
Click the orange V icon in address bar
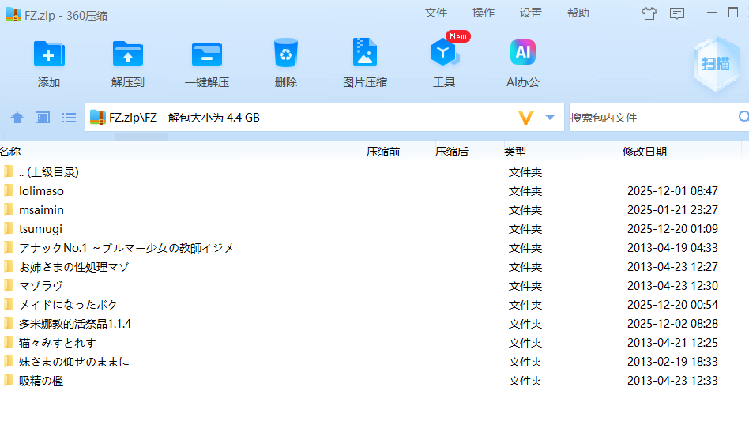coord(526,118)
